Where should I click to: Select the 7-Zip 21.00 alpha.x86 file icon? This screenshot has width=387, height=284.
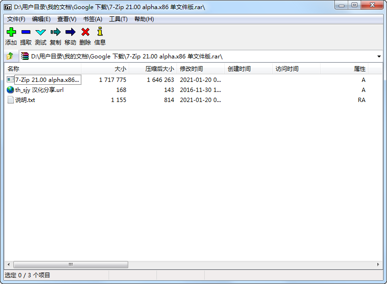coord(11,80)
